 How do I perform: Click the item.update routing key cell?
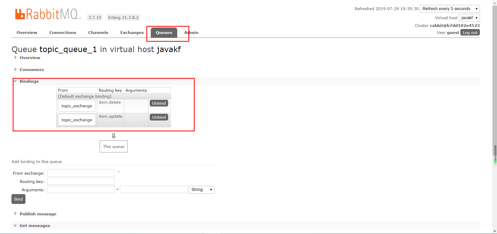tap(110, 120)
